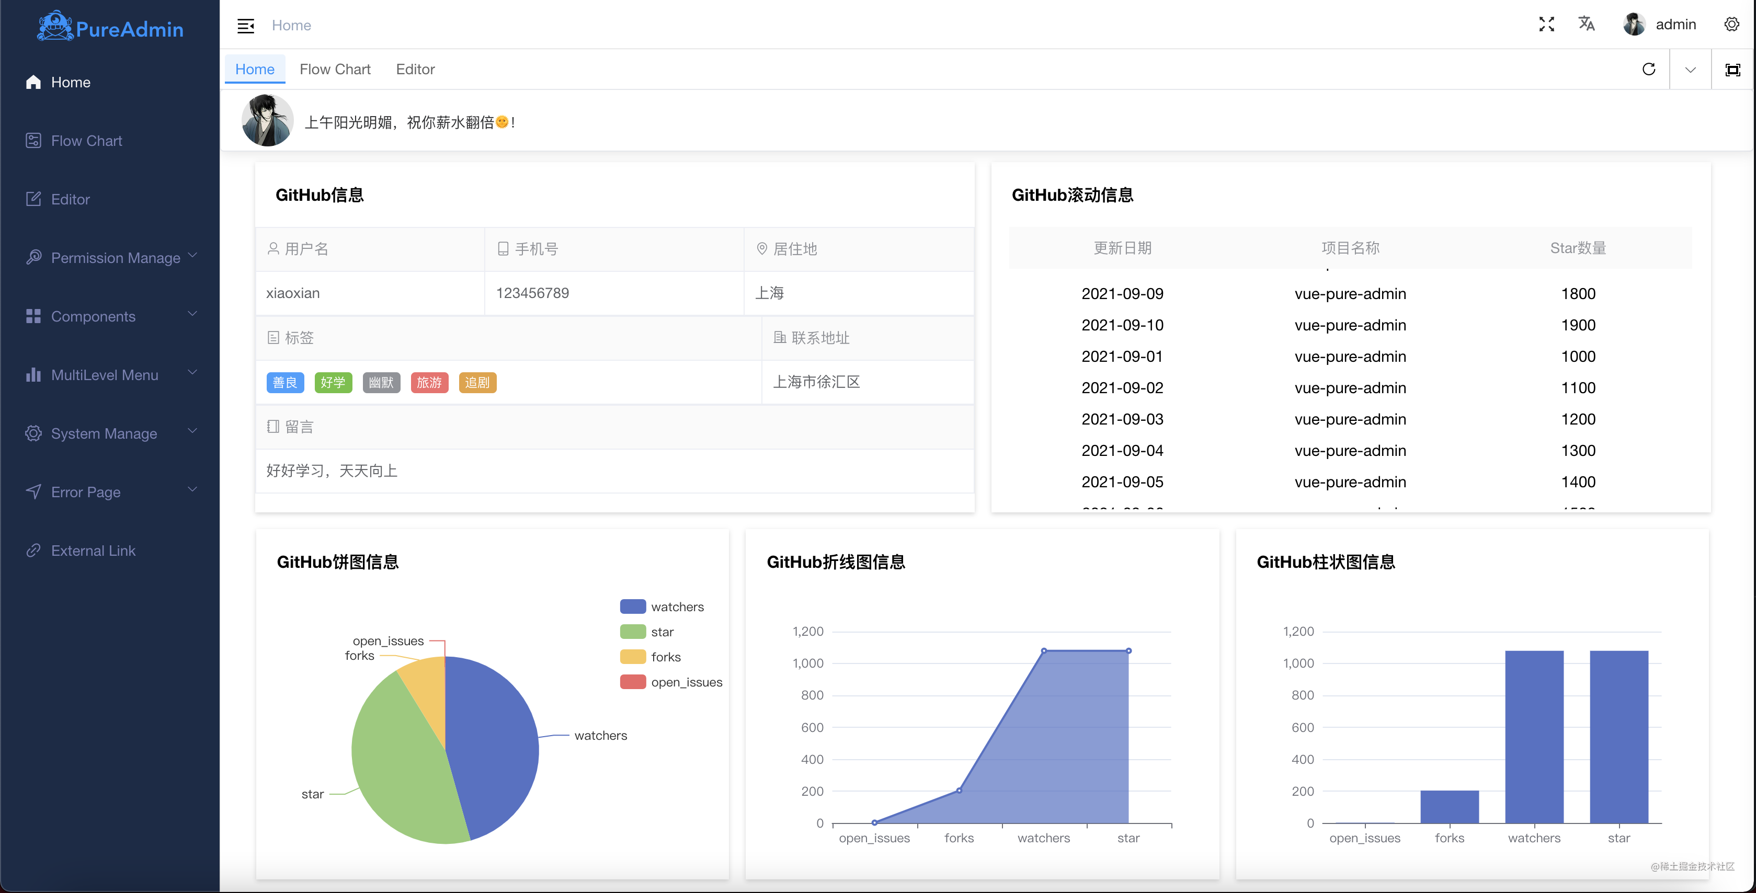Click the External Link chain icon
This screenshot has height=893, width=1756.
(x=33, y=550)
